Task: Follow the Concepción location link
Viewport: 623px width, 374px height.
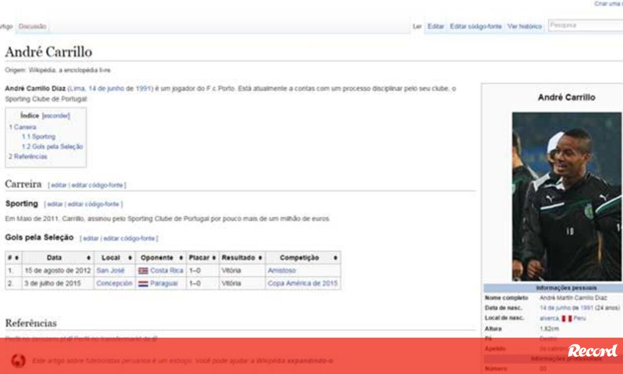Action: pyautogui.click(x=114, y=284)
